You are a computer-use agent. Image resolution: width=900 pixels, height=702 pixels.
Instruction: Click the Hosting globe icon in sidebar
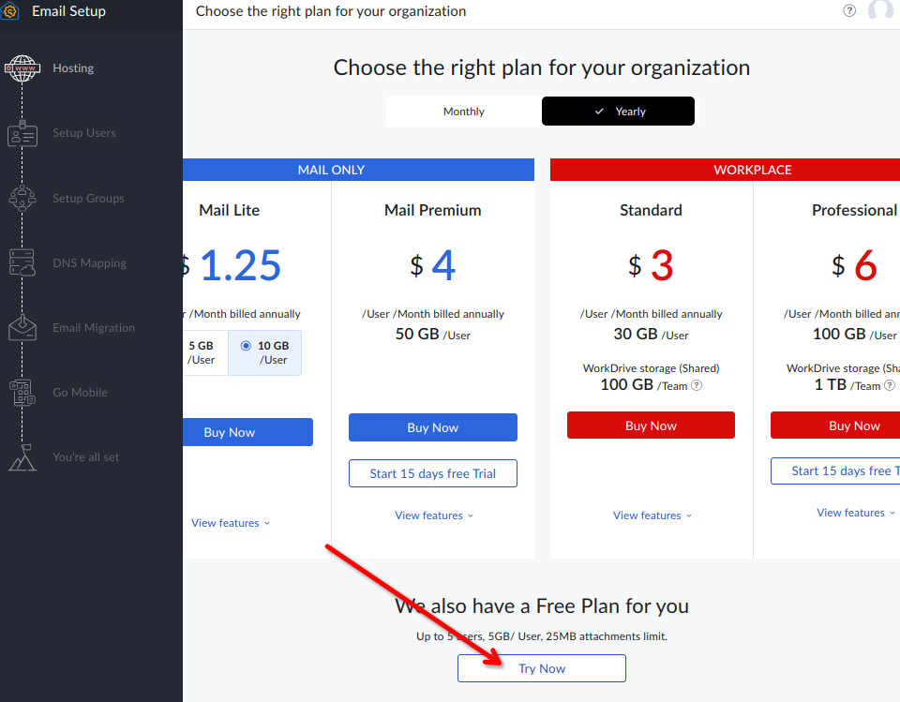[x=22, y=68]
